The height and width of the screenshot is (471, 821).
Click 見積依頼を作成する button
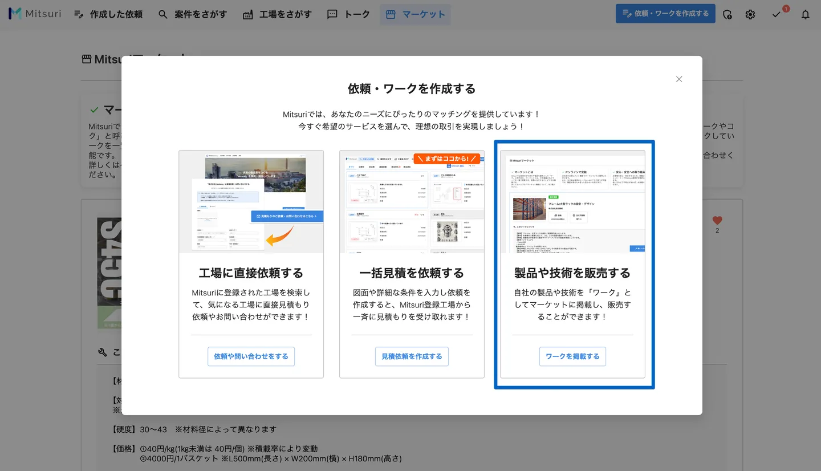412,356
